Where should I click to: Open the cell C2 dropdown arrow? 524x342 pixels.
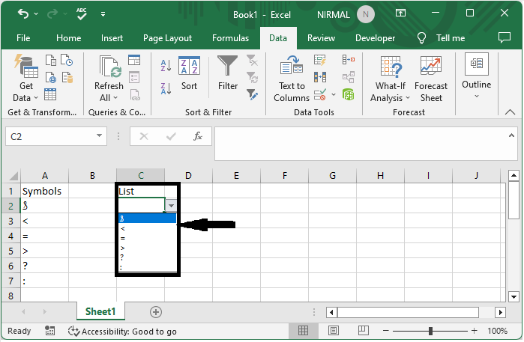pyautogui.click(x=171, y=206)
